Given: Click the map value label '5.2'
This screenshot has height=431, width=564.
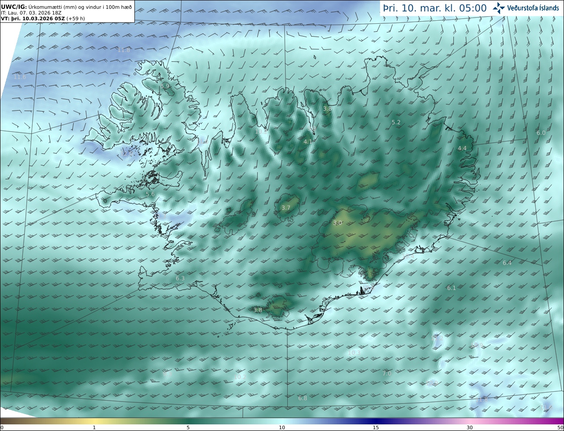Looking at the screenshot, I should click(x=396, y=122).
